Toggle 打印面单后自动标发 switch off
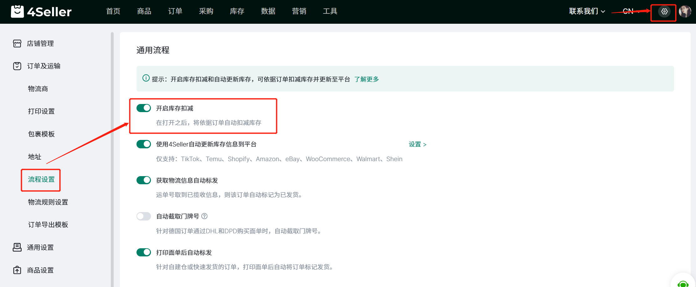 pos(144,252)
